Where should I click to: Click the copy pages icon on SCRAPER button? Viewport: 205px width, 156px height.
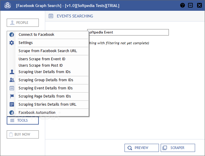click(165, 148)
